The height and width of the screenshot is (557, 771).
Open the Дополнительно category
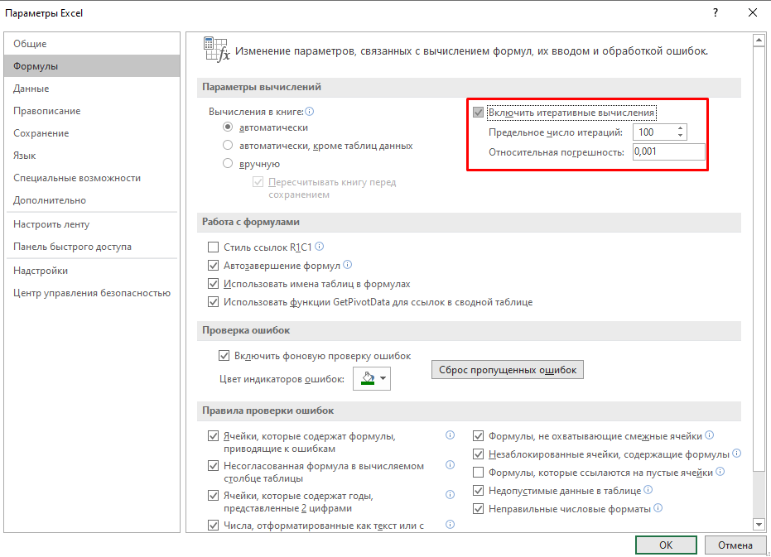(x=92, y=200)
